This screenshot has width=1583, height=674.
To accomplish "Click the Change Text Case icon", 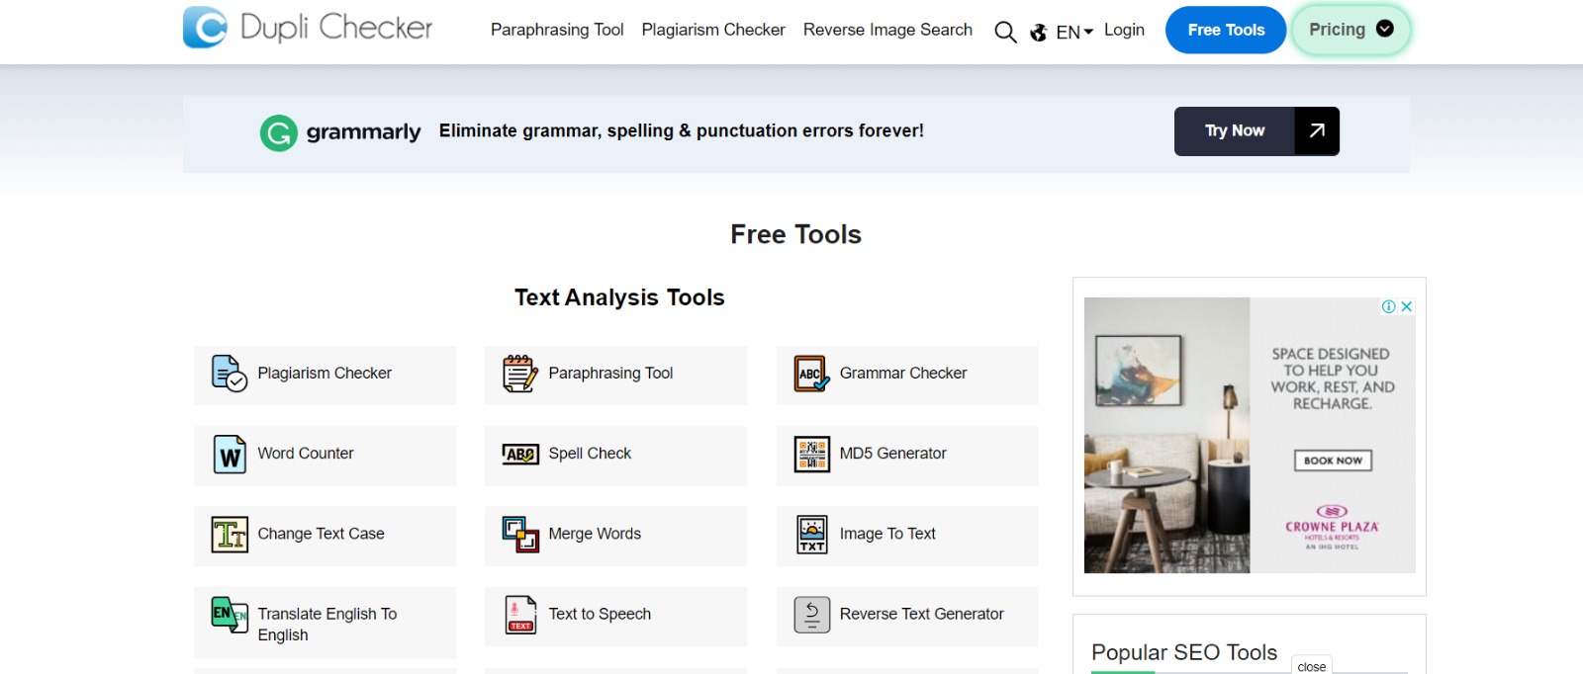I will coord(230,535).
